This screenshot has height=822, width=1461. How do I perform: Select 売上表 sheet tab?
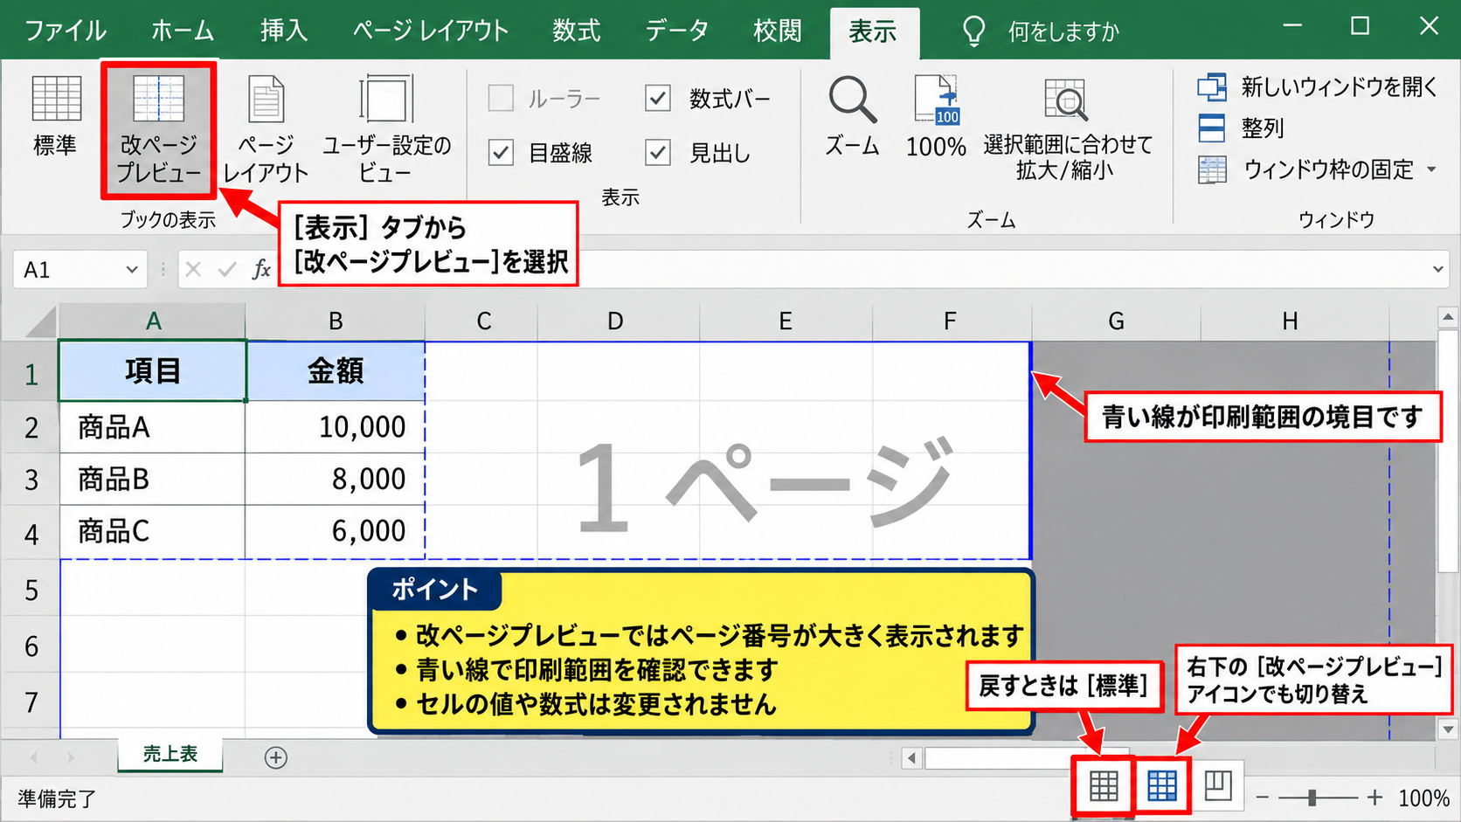170,754
